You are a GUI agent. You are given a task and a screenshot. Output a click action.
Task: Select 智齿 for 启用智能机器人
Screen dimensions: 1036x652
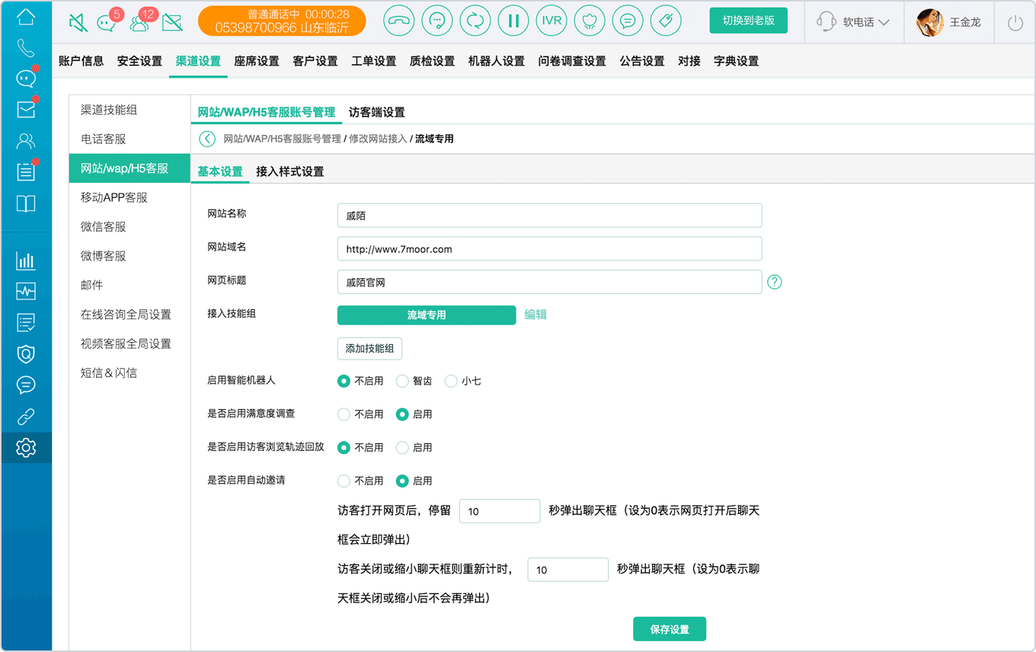click(402, 381)
